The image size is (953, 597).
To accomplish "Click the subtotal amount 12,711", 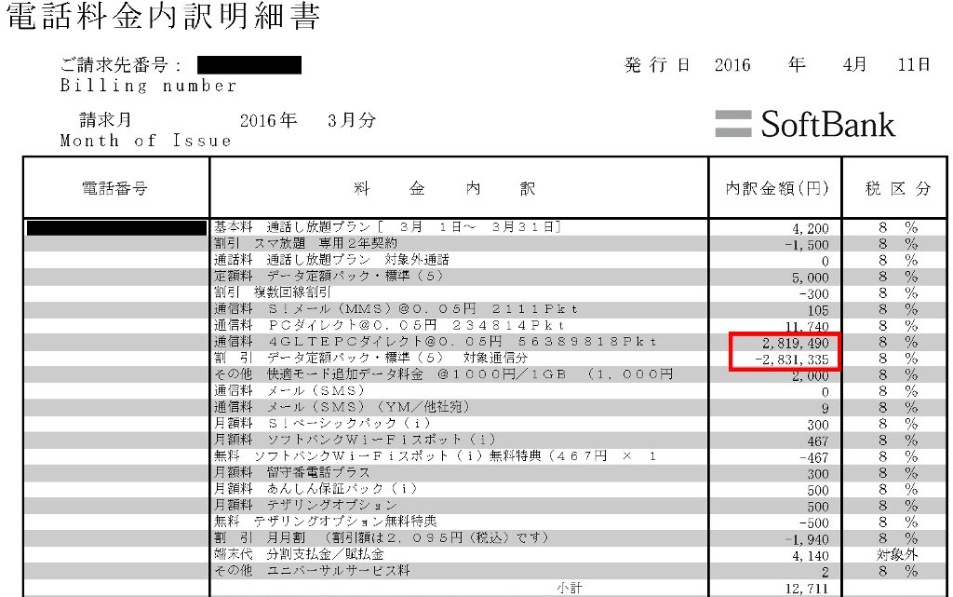I will (x=807, y=590).
